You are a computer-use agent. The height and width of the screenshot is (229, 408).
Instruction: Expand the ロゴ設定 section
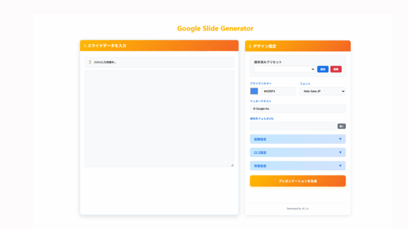[x=297, y=152]
